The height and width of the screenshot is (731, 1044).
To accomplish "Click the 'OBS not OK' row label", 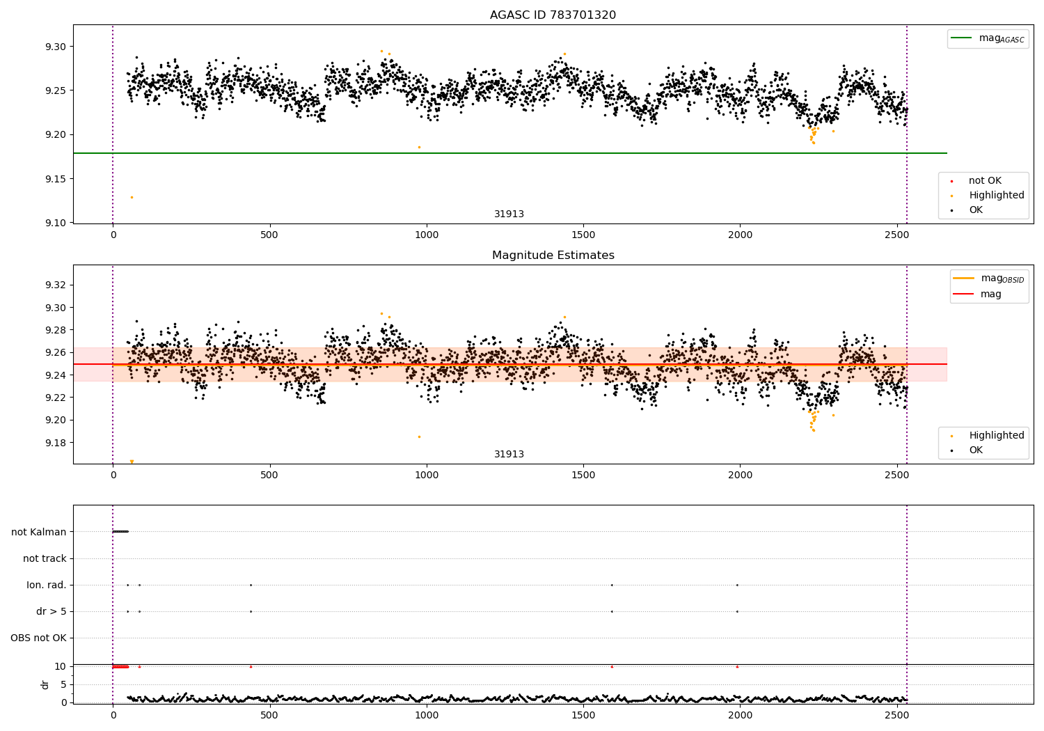I will (39, 638).
